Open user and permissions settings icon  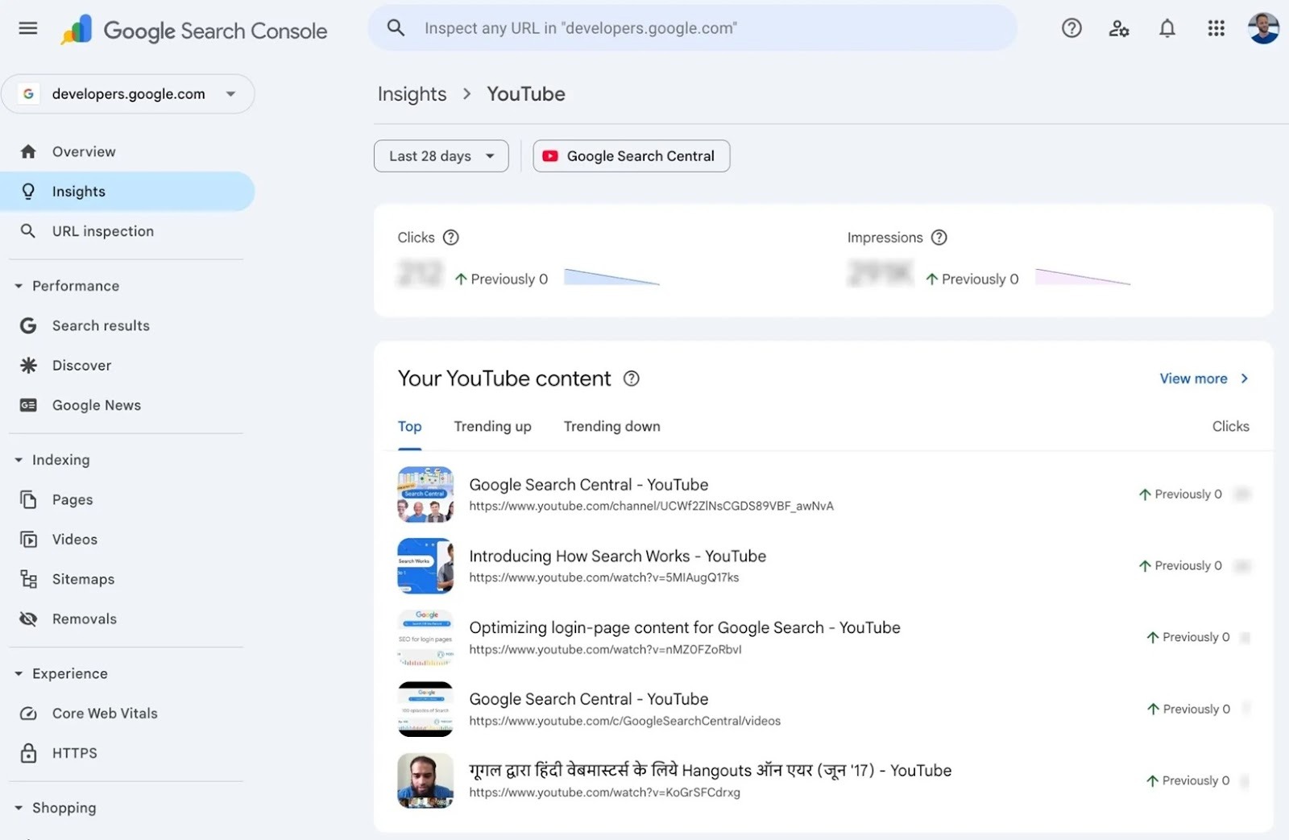coord(1119,27)
